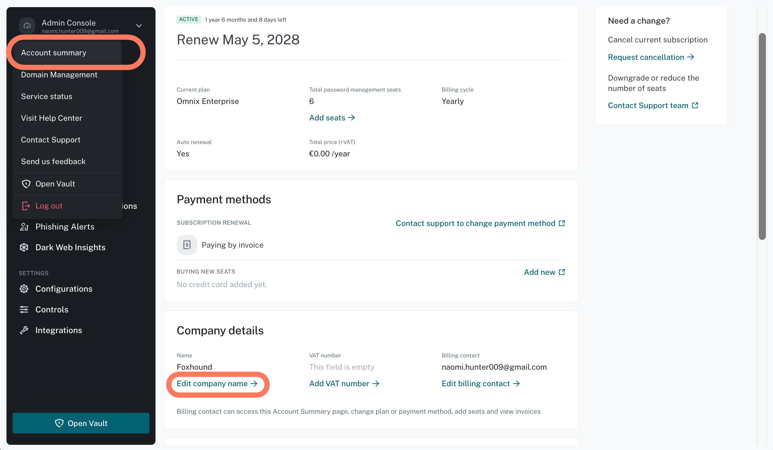Click the ACTIVE status badge
The image size is (773, 450).
(189, 19)
